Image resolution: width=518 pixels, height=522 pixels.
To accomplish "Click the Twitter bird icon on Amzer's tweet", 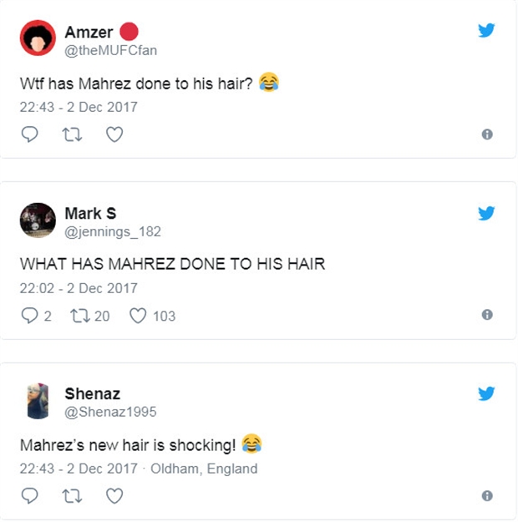I will (x=486, y=30).
